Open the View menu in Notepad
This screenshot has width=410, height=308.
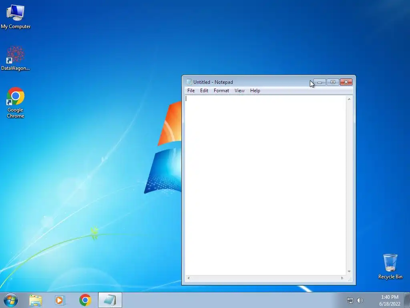click(239, 91)
